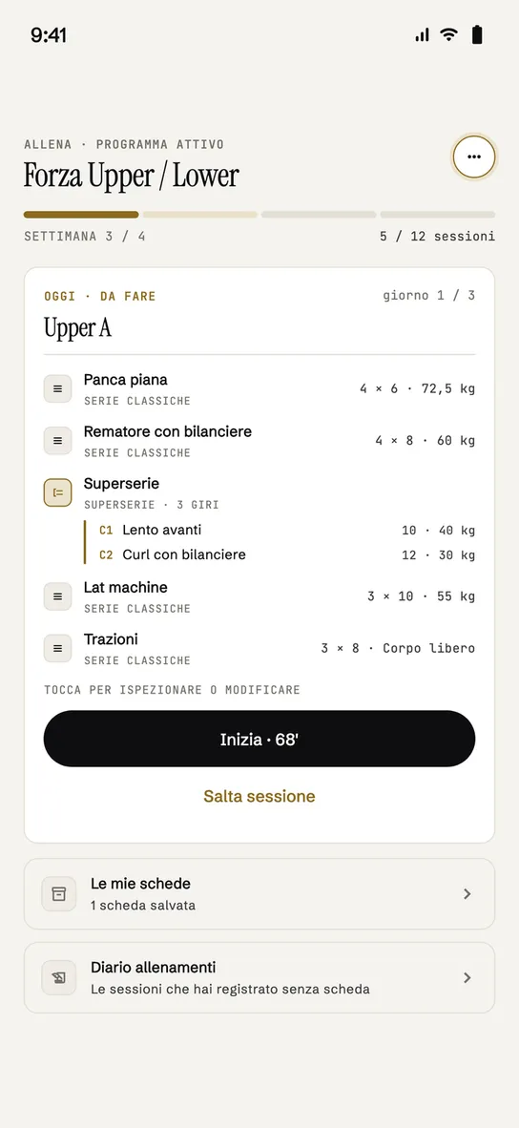Open Diario allenamenti chevron
This screenshot has width=519, height=1128.
(x=467, y=977)
